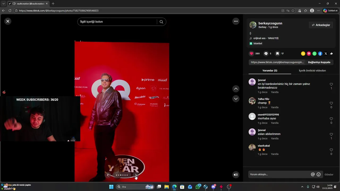
Task: Like the 'merhaba ayse' comment
Action: 331,119
